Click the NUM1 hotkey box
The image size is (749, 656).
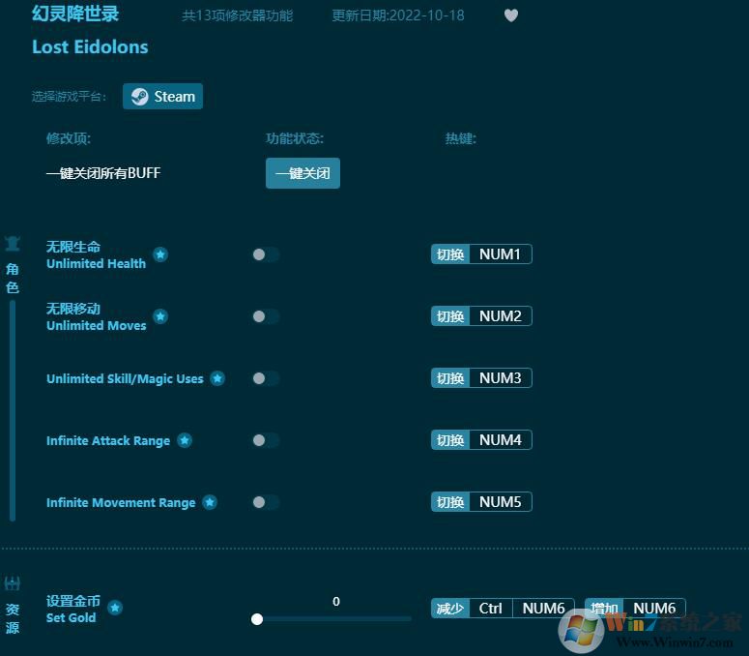pyautogui.click(x=500, y=253)
